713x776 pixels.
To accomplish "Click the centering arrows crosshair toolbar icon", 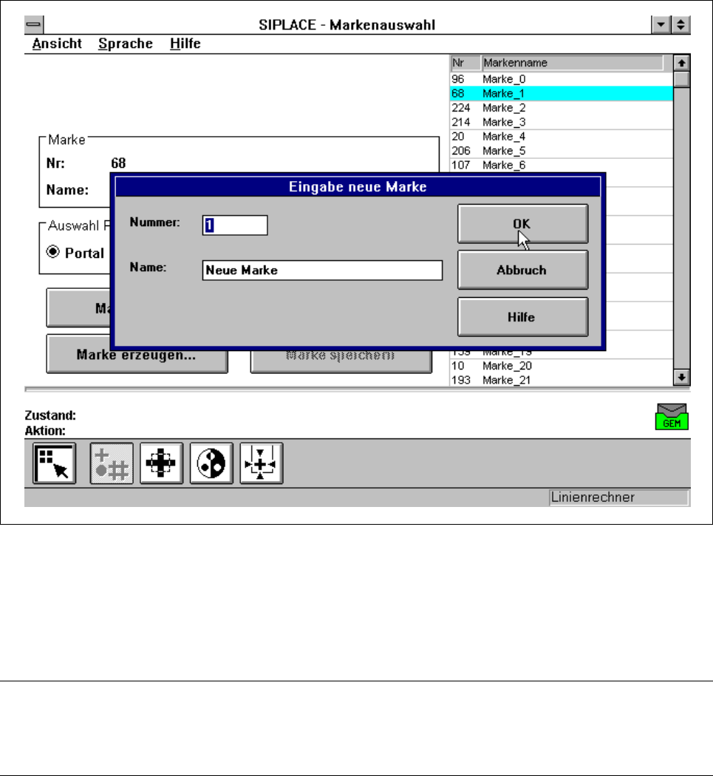I will [x=262, y=463].
